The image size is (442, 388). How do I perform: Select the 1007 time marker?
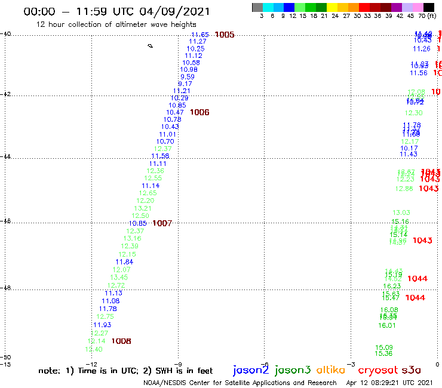[x=162, y=223]
